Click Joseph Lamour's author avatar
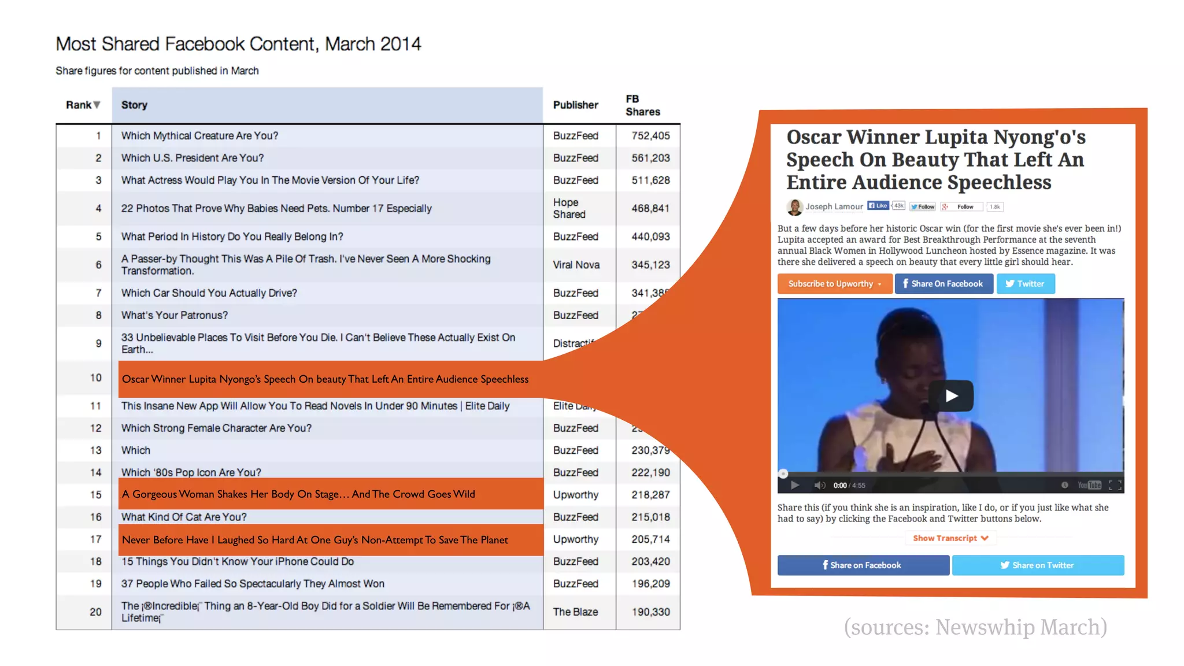Viewport: 1184px width, 666px height. [795, 206]
